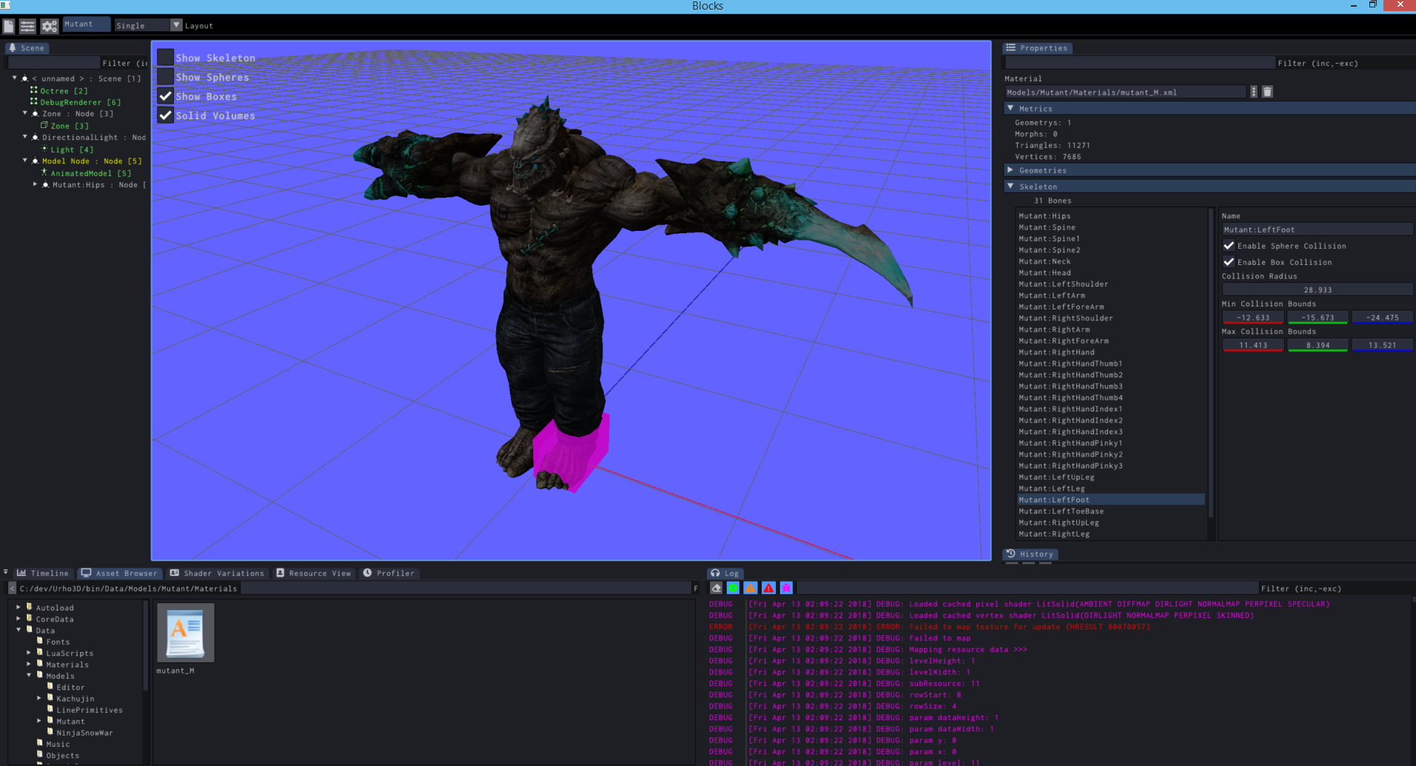Viewport: 1416px width, 766px height.
Task: Select the Mutant document tab
Action: coord(86,24)
